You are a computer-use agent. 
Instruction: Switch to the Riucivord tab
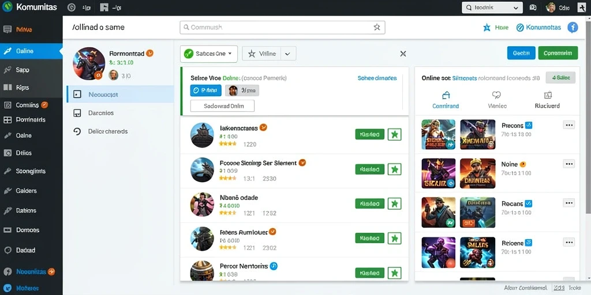tap(547, 100)
